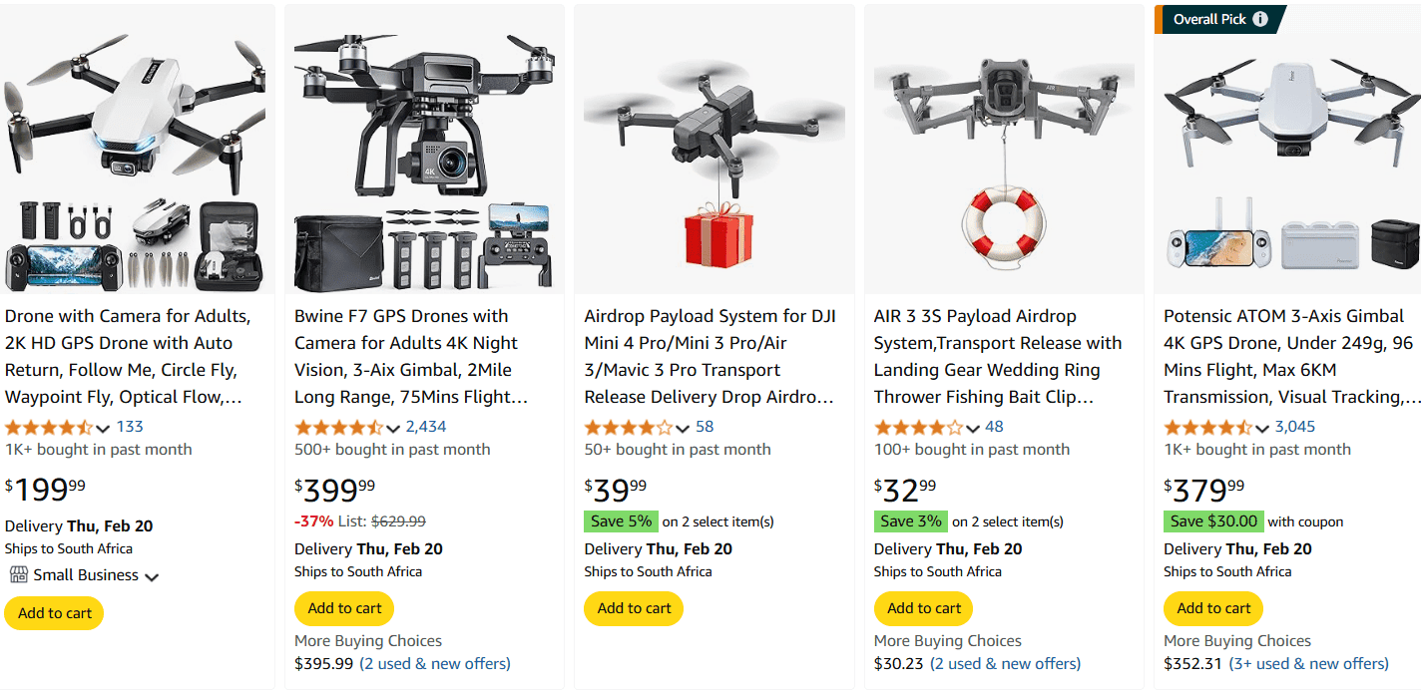Viewport: 1421px width, 690px height.
Task: Add the $39.99 Airdrop Payload System to cart
Action: pyautogui.click(x=633, y=608)
